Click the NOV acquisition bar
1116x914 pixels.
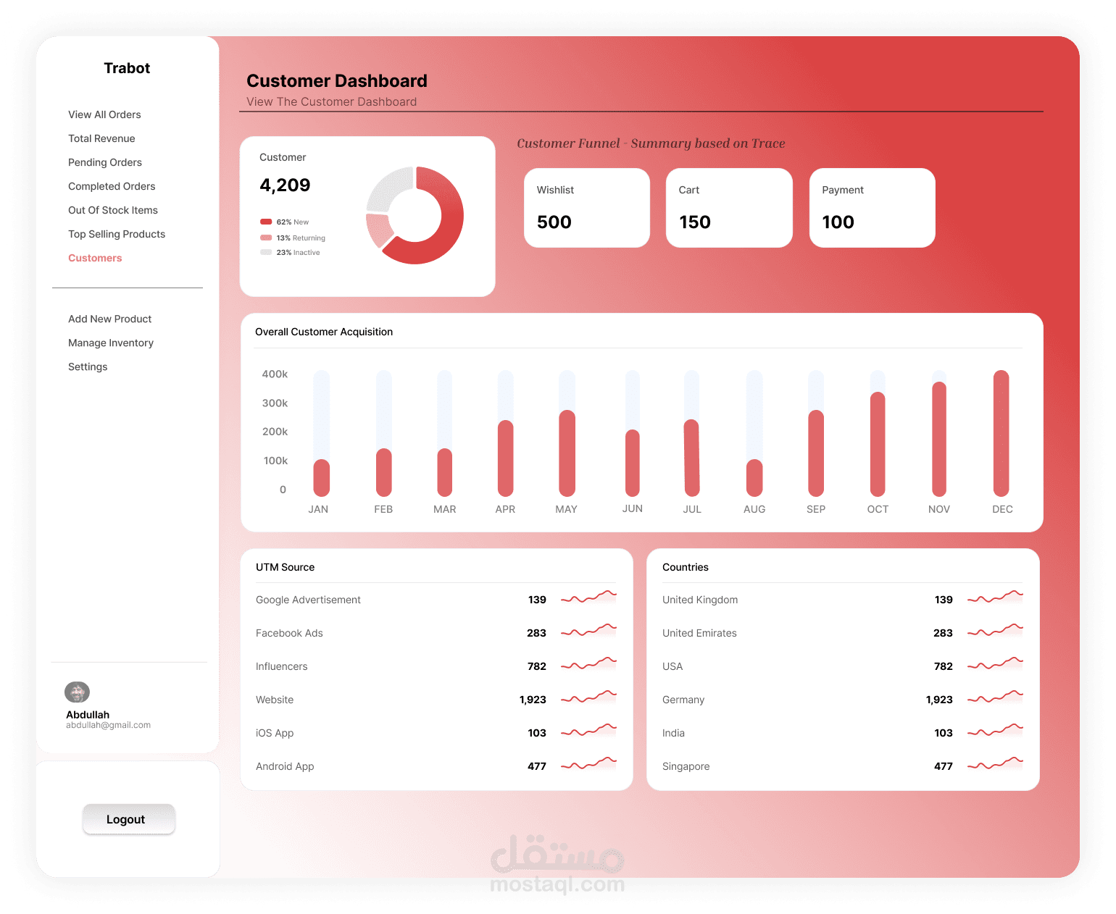[939, 439]
